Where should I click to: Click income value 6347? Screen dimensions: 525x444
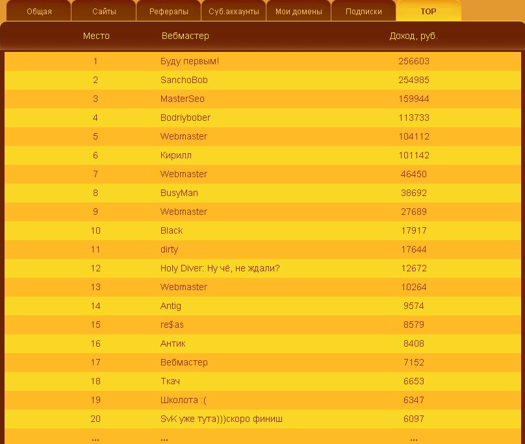pyautogui.click(x=413, y=400)
